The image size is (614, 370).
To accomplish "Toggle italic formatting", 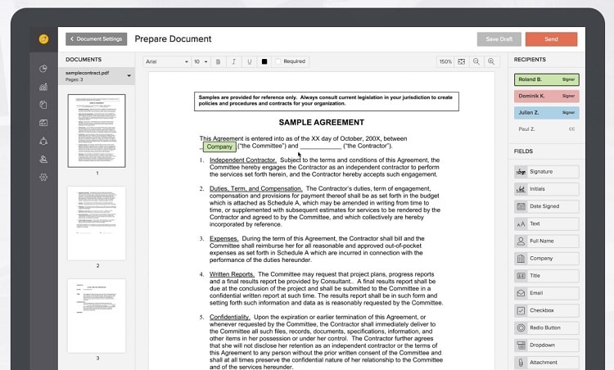I will [x=234, y=61].
